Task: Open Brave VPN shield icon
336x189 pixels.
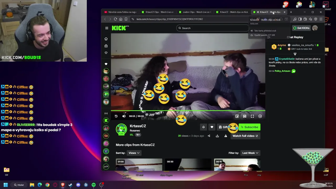Action: 316,19
